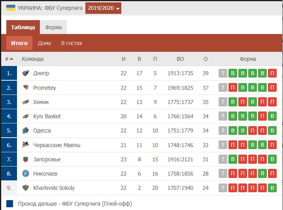This screenshot has height=210, width=283.
Task: Select the В гостях sub-tab
Action: 72,43
